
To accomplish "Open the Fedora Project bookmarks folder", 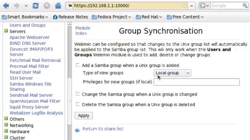I will click(111, 17).
